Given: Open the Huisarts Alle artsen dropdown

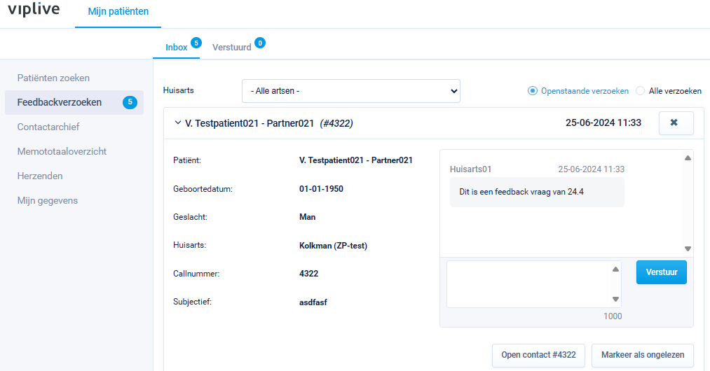Looking at the screenshot, I should point(350,91).
